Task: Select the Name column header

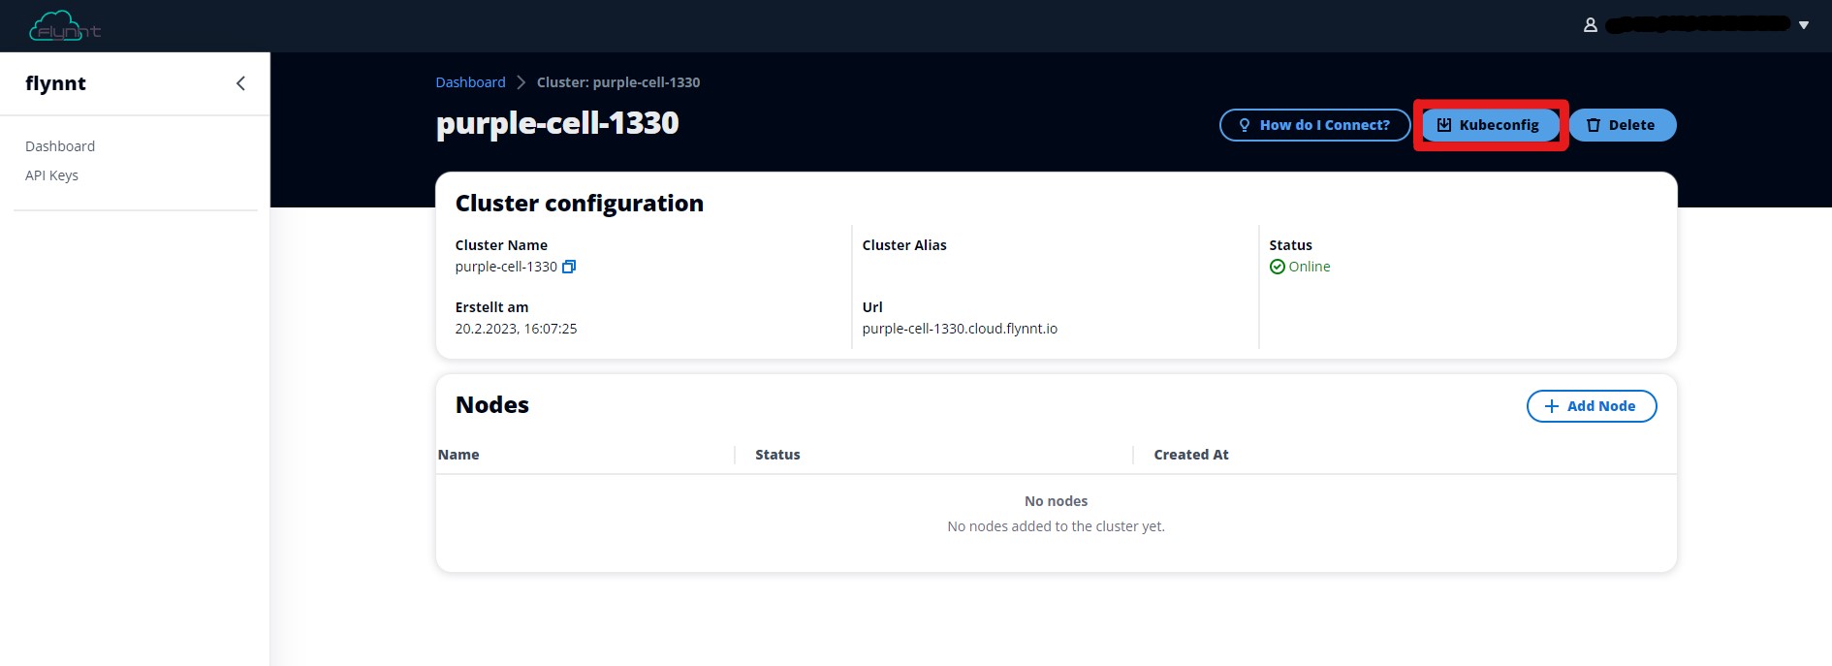Action: point(458,455)
